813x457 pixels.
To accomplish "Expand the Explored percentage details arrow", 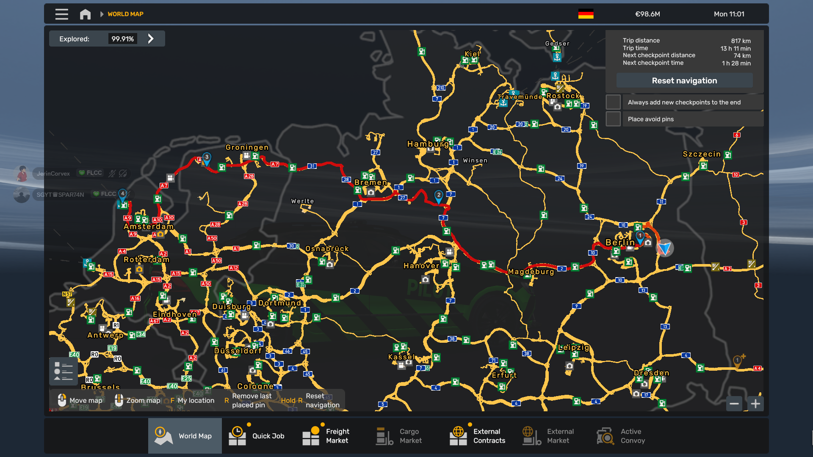I will point(151,39).
